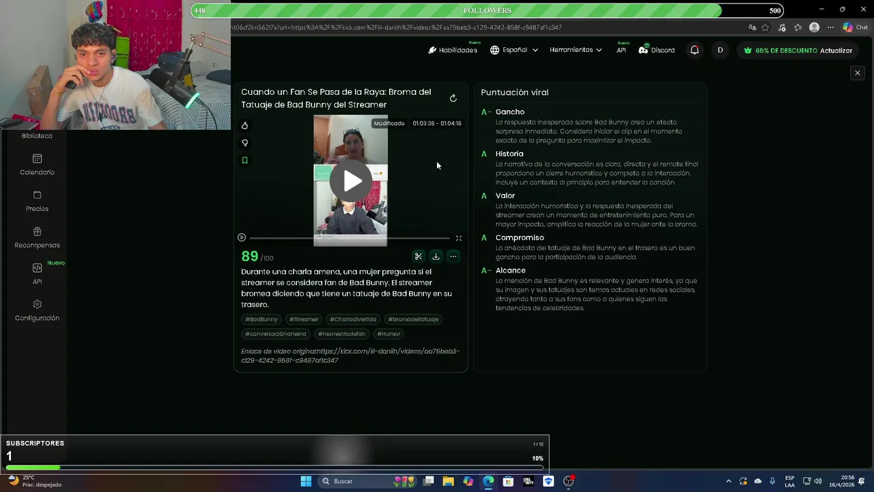Click the Historia score heading
The image size is (874, 492).
click(x=509, y=154)
